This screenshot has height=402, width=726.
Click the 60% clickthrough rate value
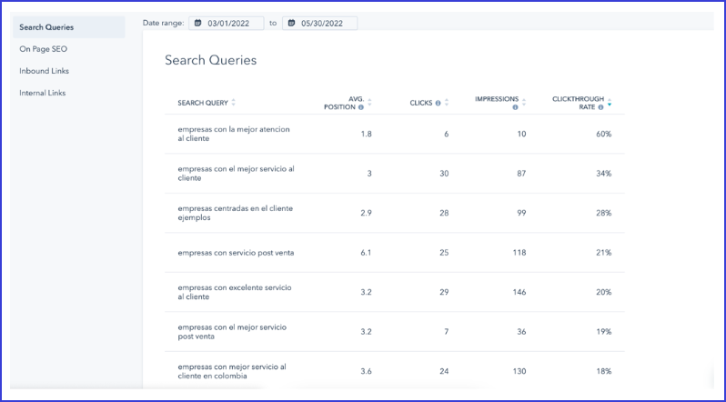coord(604,134)
